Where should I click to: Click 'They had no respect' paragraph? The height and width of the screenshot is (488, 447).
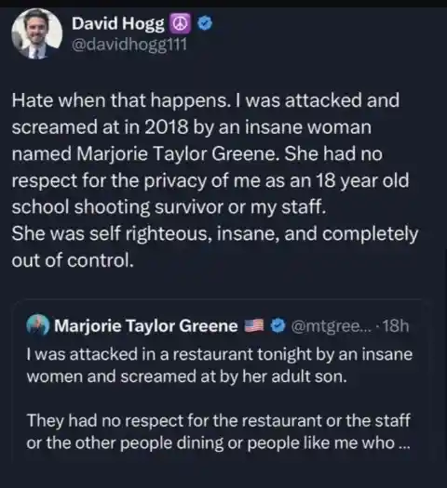click(x=218, y=431)
